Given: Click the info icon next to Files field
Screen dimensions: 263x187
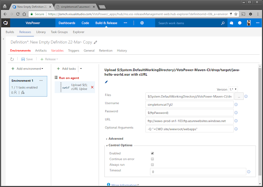Looking at the screenshot, I should [246, 97].
